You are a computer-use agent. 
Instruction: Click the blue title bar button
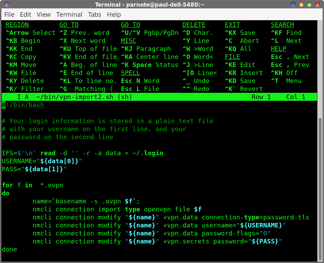(294, 5)
